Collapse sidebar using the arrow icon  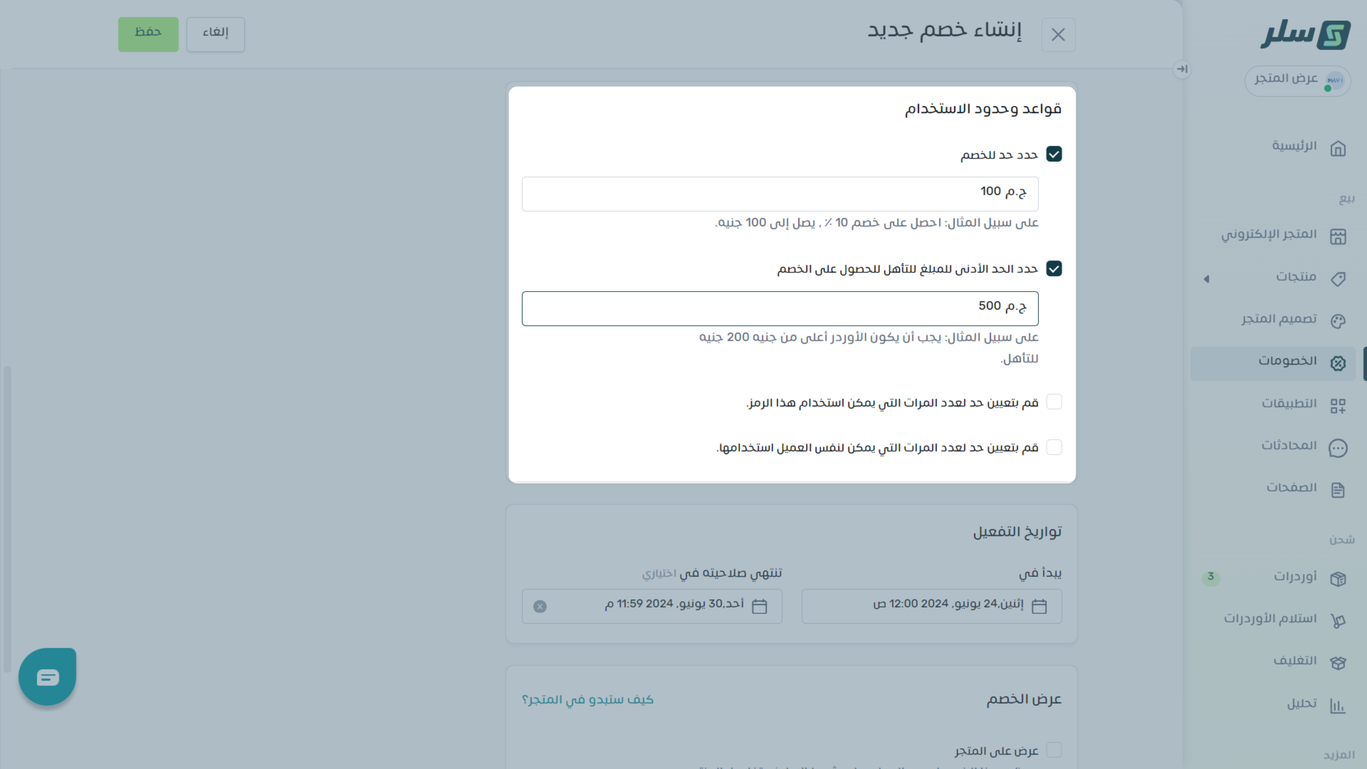click(x=1182, y=69)
